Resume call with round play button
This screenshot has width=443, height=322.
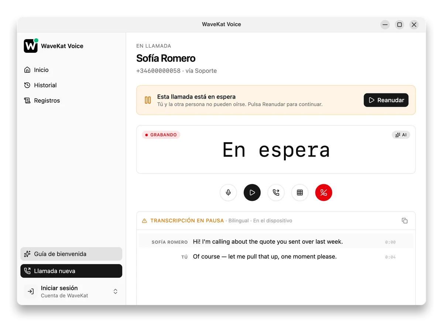pos(252,192)
